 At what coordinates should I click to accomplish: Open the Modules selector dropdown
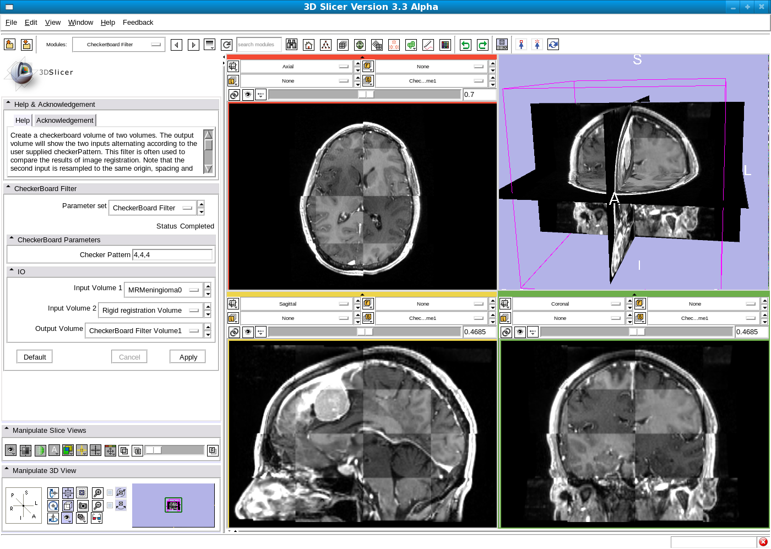point(118,45)
